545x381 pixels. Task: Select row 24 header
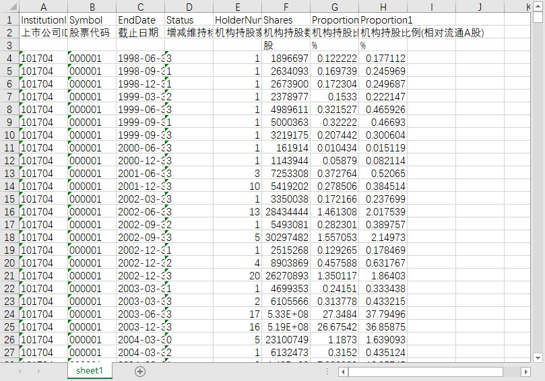point(9,314)
